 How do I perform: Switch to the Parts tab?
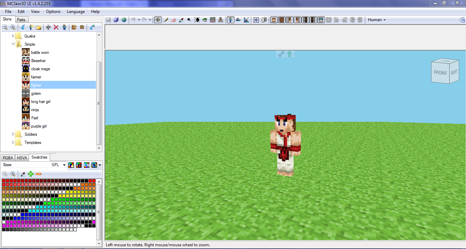[x=21, y=20]
